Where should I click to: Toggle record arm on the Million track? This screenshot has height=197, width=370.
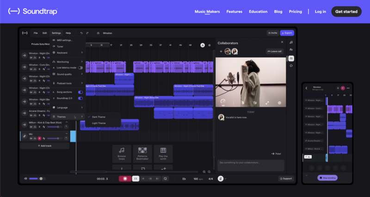pos(39,127)
